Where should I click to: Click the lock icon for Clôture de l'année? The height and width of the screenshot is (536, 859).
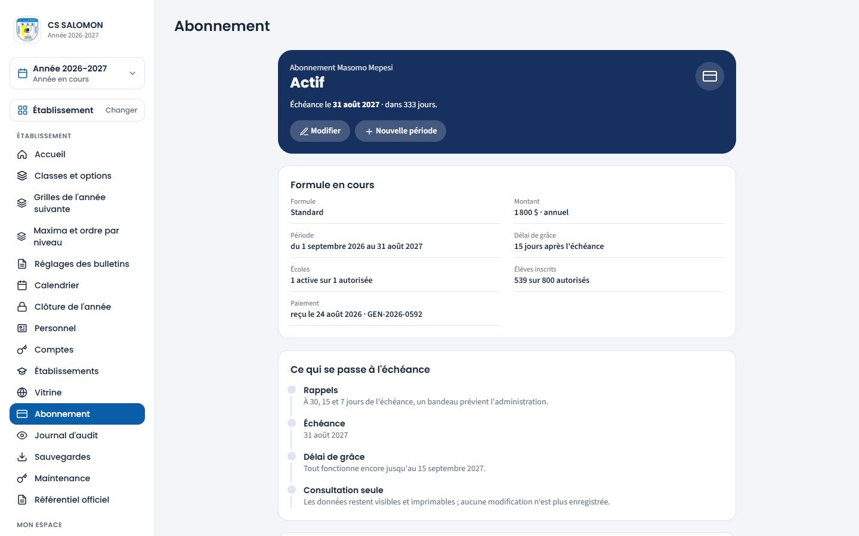22,307
